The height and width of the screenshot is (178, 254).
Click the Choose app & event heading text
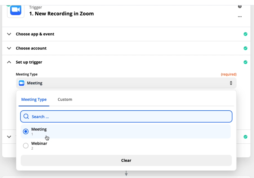pos(35,34)
